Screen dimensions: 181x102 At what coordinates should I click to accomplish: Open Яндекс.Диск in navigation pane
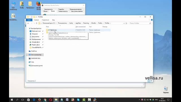pos(36,45)
